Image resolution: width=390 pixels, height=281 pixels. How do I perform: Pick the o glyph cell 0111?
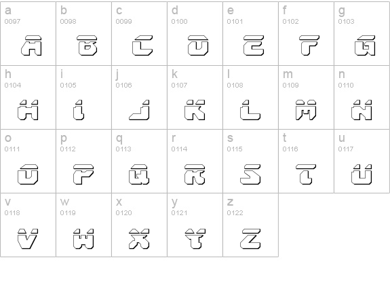[28, 161]
